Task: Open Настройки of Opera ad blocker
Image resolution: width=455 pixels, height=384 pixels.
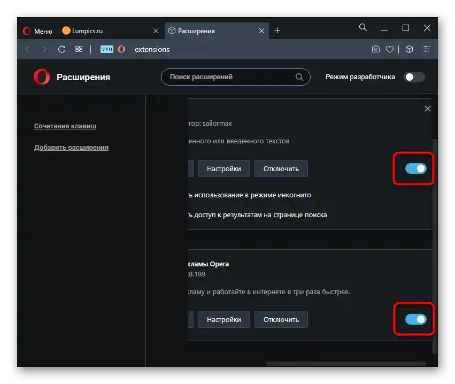Action: pyautogui.click(x=223, y=320)
